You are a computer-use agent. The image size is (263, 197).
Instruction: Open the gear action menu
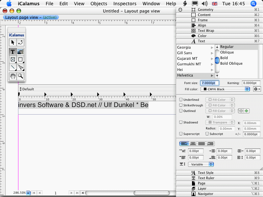point(257,89)
